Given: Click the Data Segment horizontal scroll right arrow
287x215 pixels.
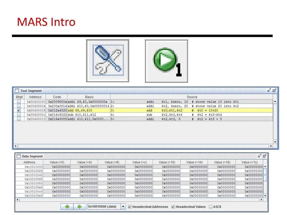Looking at the screenshot, I should (261, 200).
